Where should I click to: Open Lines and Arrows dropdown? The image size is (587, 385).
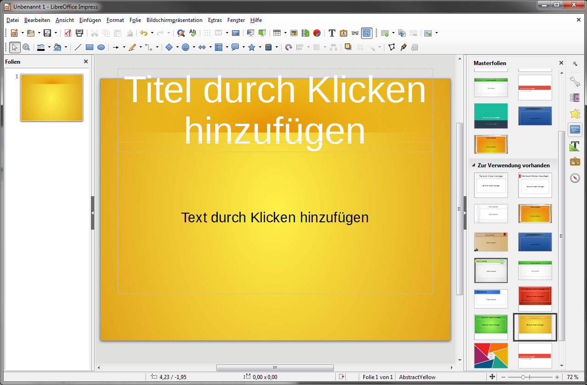(124, 47)
